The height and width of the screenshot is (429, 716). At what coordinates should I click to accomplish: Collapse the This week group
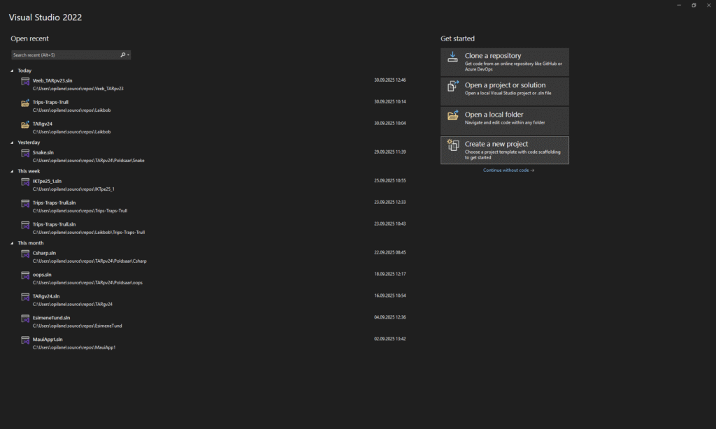(x=12, y=171)
